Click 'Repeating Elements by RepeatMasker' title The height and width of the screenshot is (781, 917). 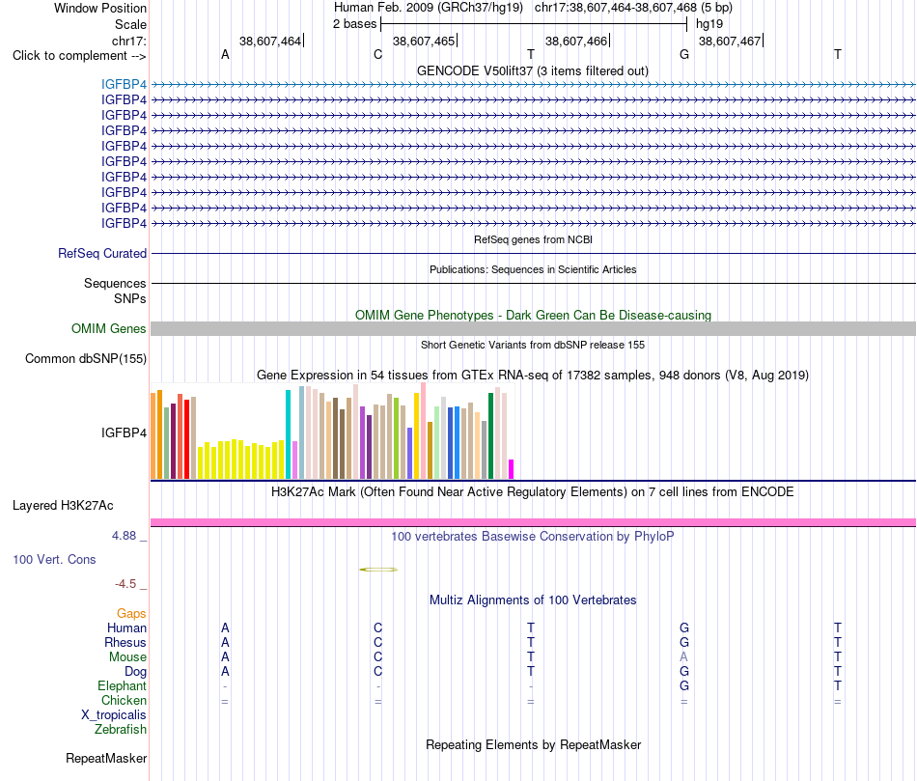tap(533, 744)
